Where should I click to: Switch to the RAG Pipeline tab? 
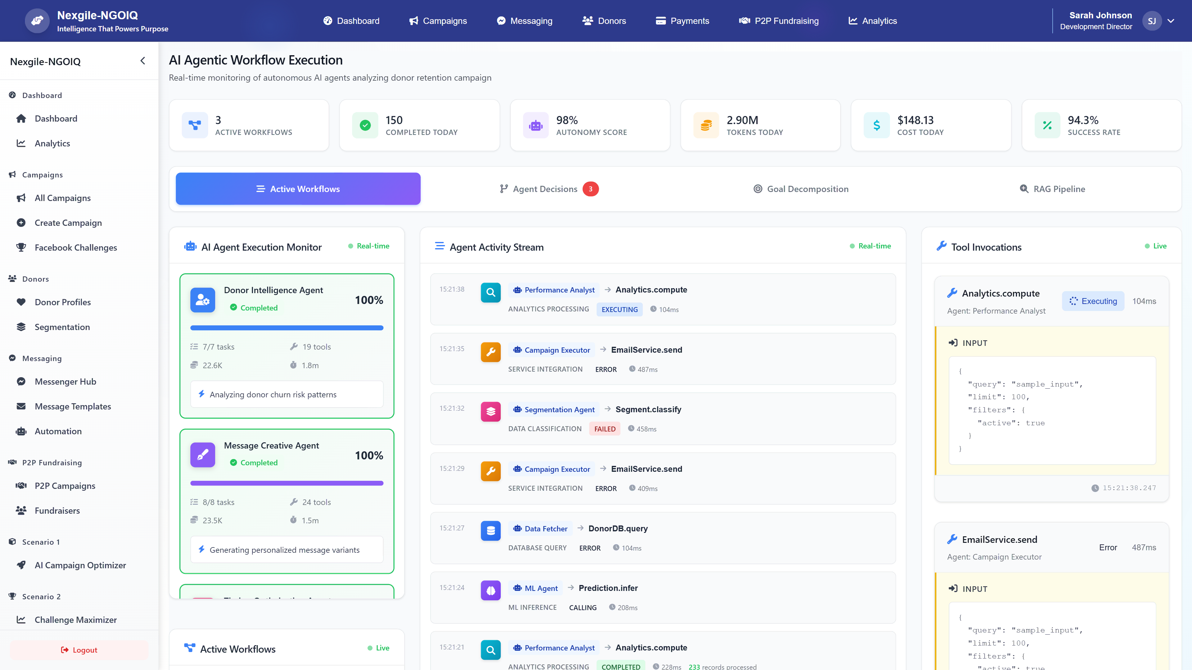point(1052,189)
